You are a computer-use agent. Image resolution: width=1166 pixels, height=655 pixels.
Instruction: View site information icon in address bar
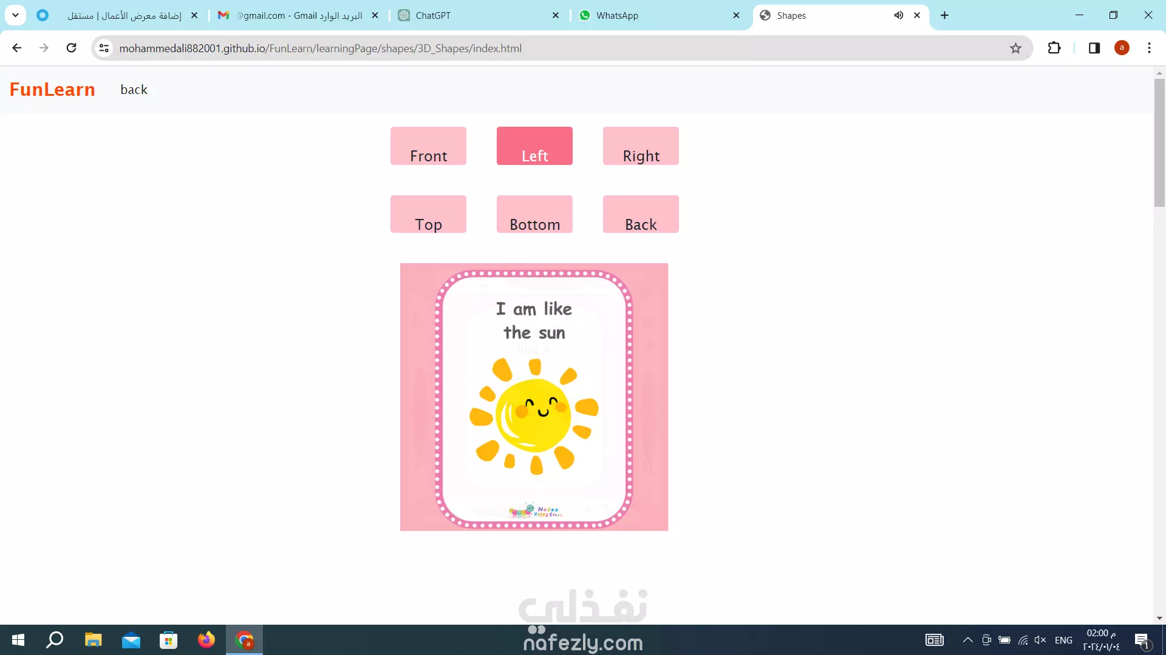104,49
